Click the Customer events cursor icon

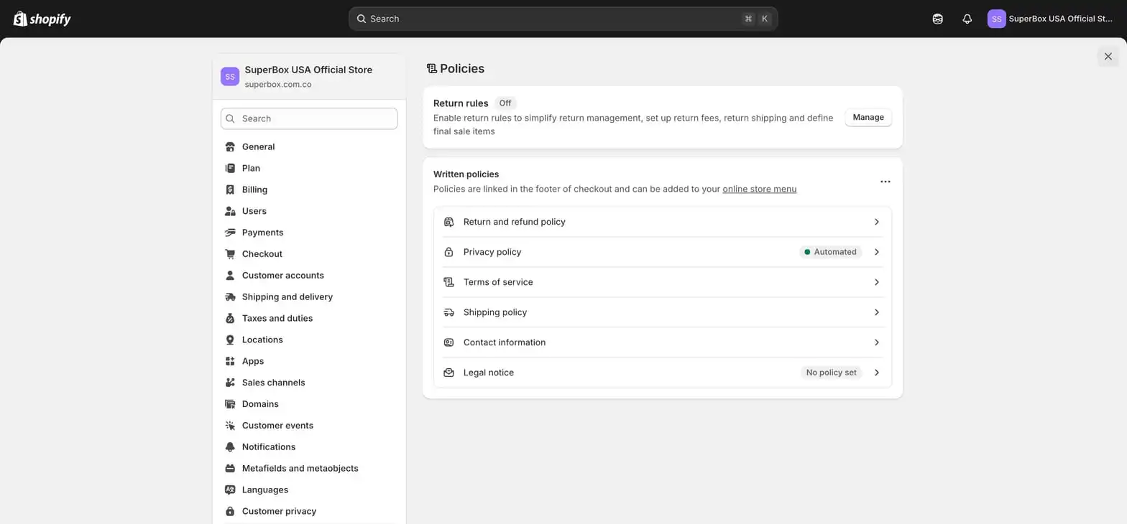click(230, 426)
